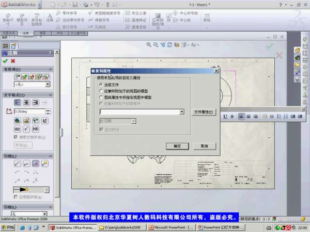
Task: Click the 焊接符号 weld symbol tool
Action: (99, 20)
